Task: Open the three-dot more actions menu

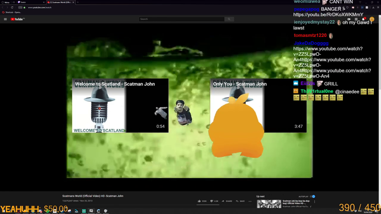Action: click(x=250, y=201)
